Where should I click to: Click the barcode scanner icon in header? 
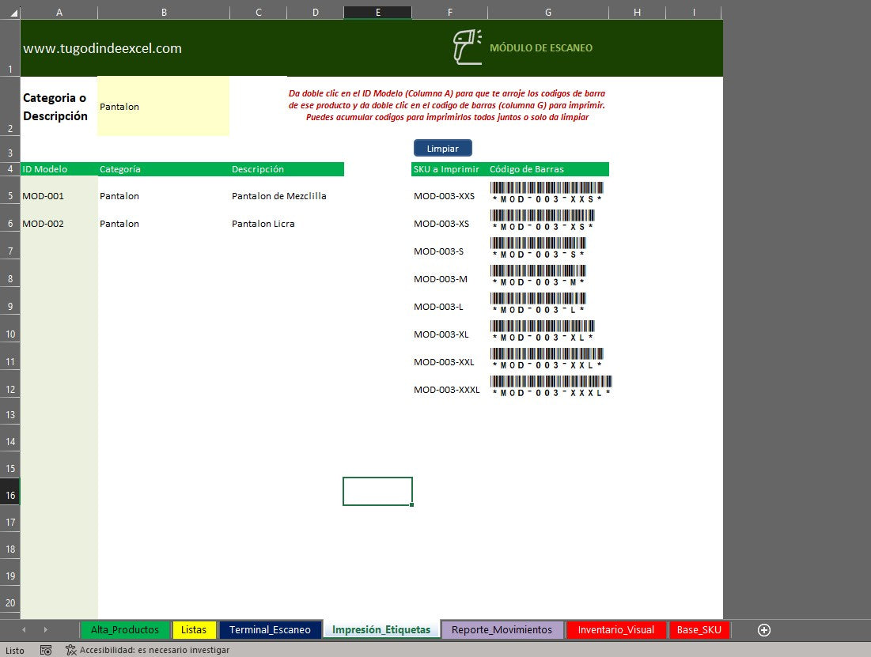[468, 47]
